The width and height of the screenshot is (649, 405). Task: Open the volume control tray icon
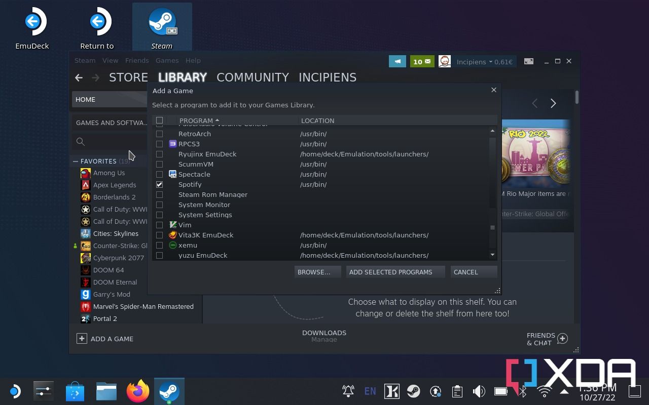[x=479, y=391]
